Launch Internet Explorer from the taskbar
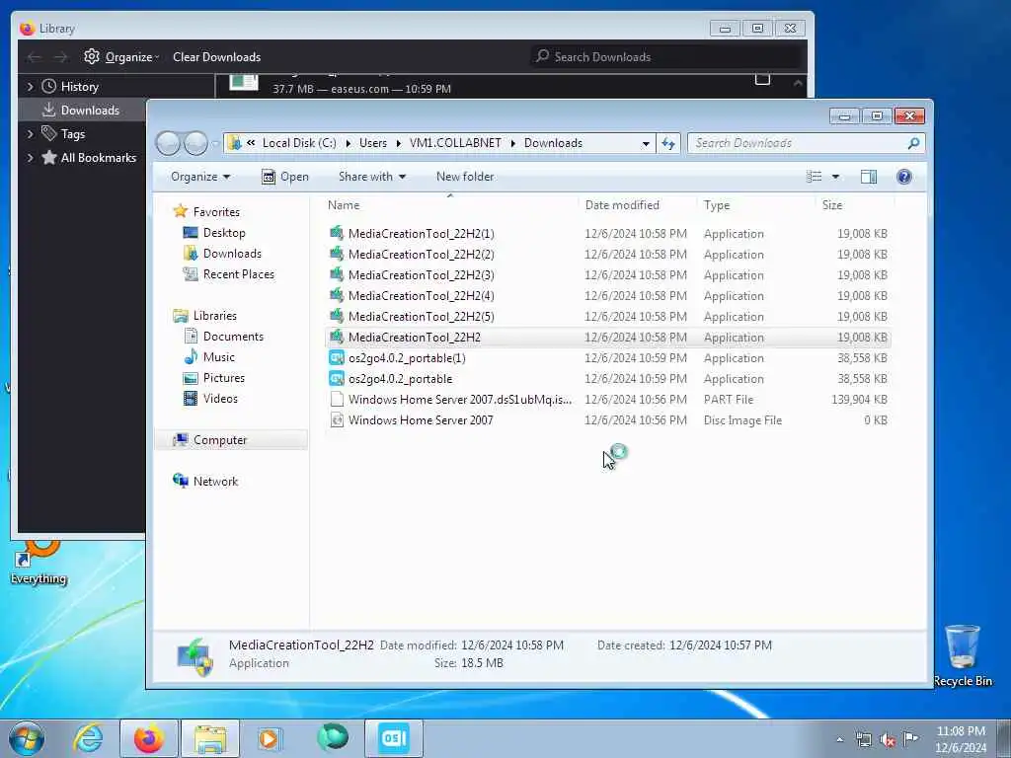The image size is (1011, 758). (x=88, y=738)
